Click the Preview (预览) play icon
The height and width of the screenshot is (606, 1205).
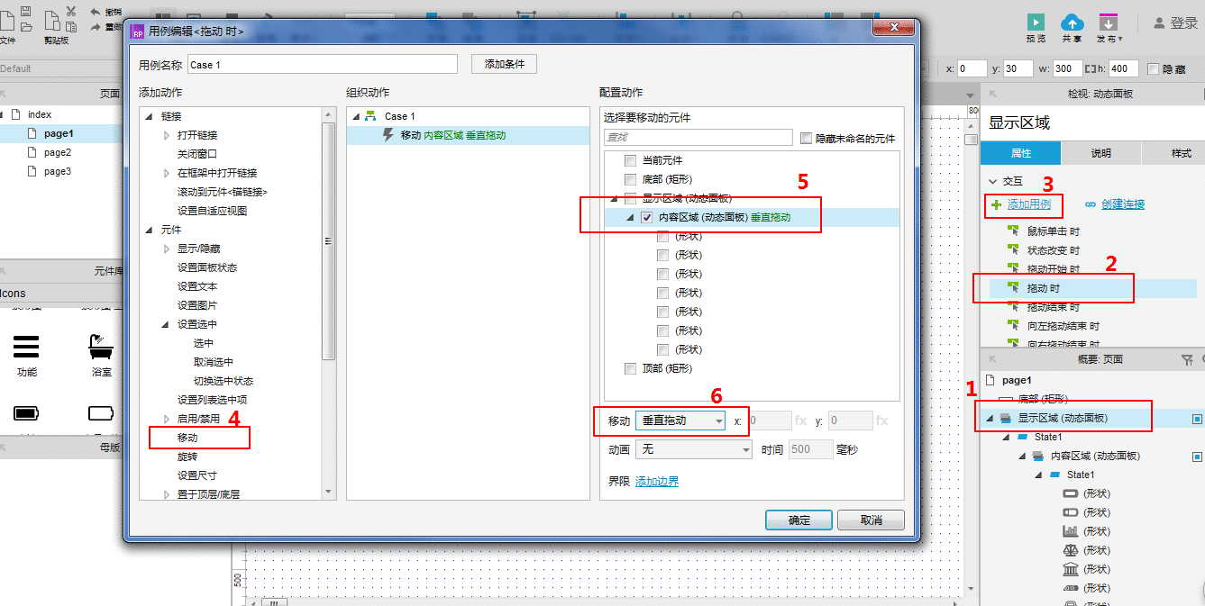click(1036, 22)
